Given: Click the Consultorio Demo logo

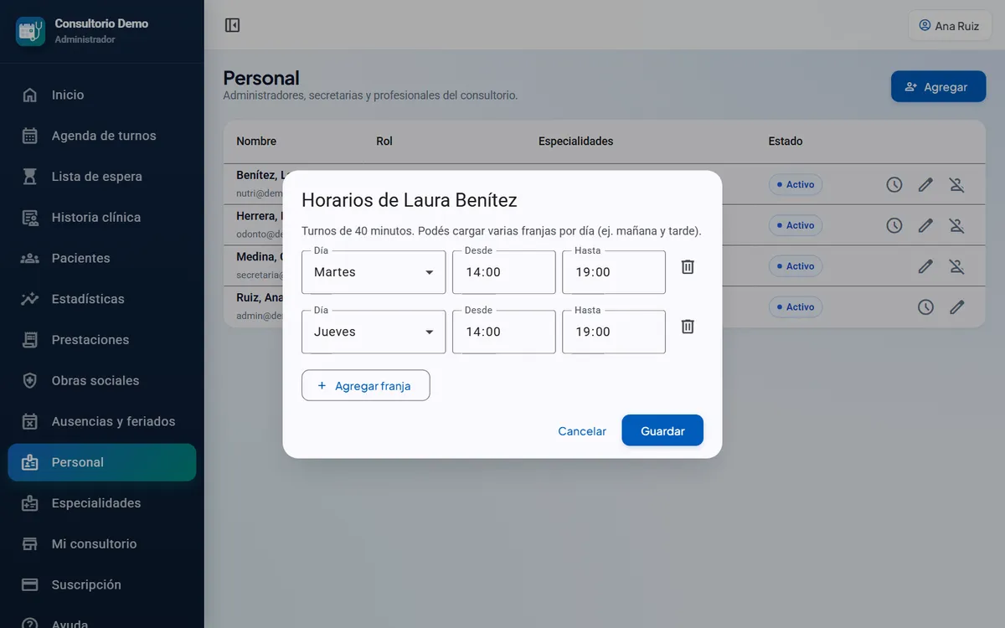Looking at the screenshot, I should [x=30, y=31].
